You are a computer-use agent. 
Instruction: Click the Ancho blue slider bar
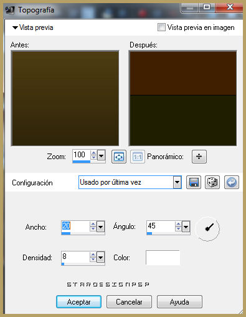(66, 233)
